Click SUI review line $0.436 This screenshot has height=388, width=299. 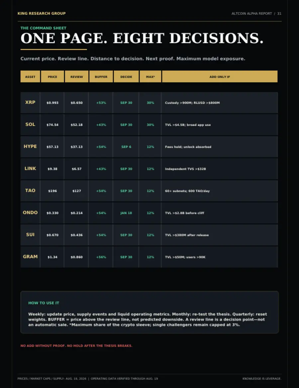[76, 235]
